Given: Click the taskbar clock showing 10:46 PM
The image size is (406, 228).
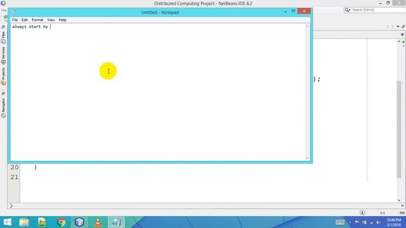Looking at the screenshot, I should [x=393, y=220].
